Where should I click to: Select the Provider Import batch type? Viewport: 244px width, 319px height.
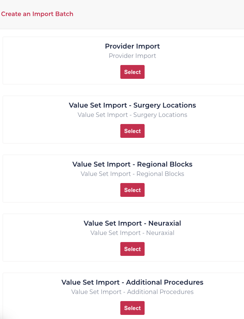click(x=132, y=72)
